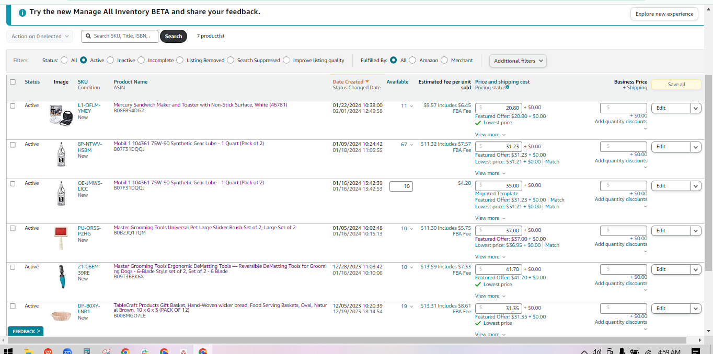Open Zoom from the taskbar

tap(67, 351)
